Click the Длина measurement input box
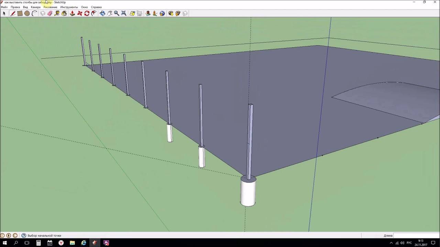This screenshot has height=247, width=440. pyautogui.click(x=416, y=236)
